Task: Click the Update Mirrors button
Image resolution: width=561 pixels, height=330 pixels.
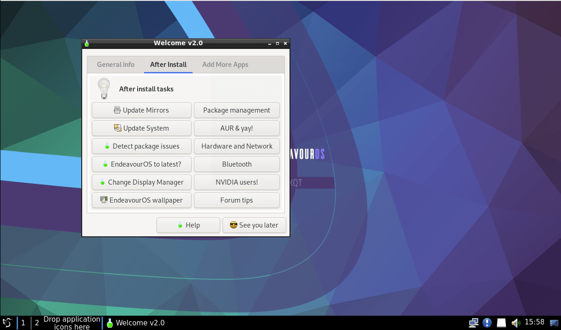Action: pyautogui.click(x=142, y=110)
